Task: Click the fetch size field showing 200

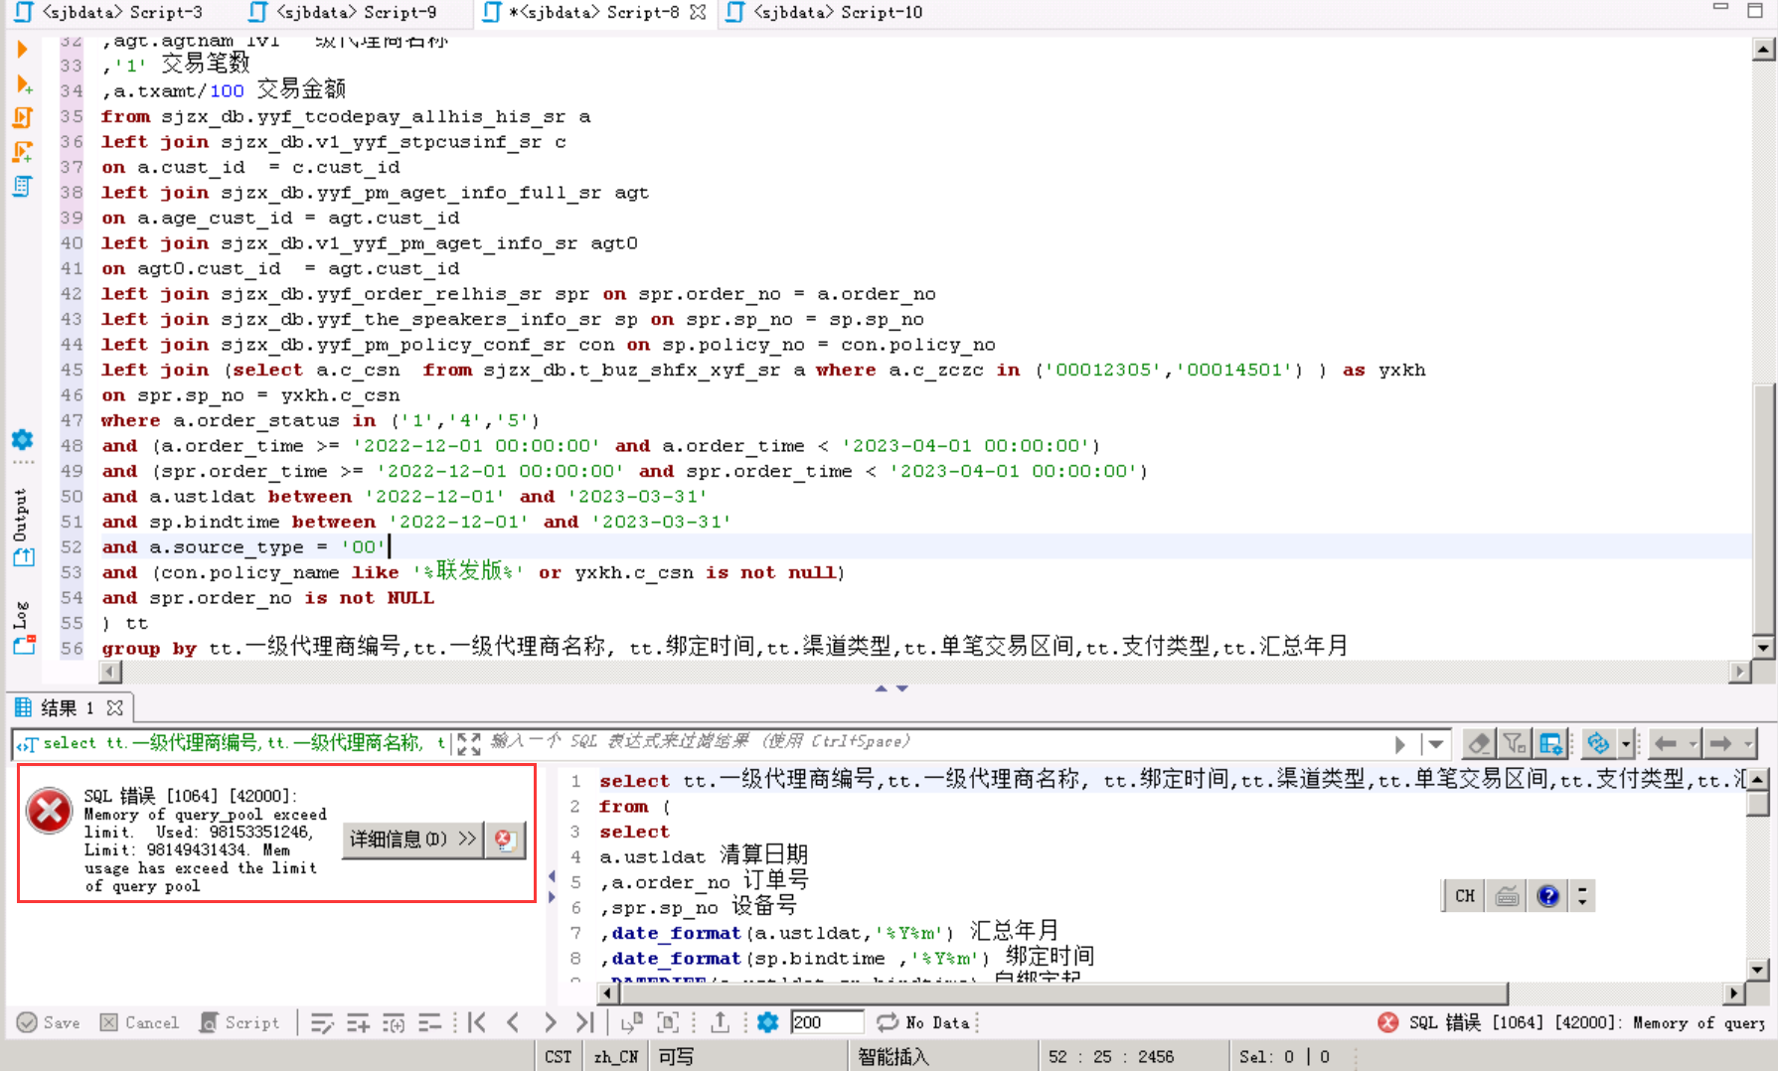Action: 826,1022
